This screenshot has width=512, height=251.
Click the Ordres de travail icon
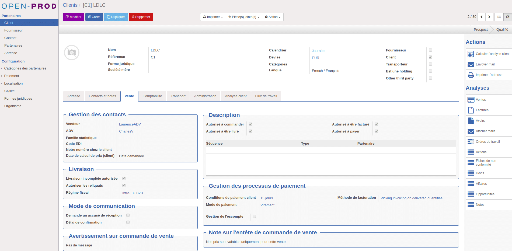pyautogui.click(x=471, y=142)
